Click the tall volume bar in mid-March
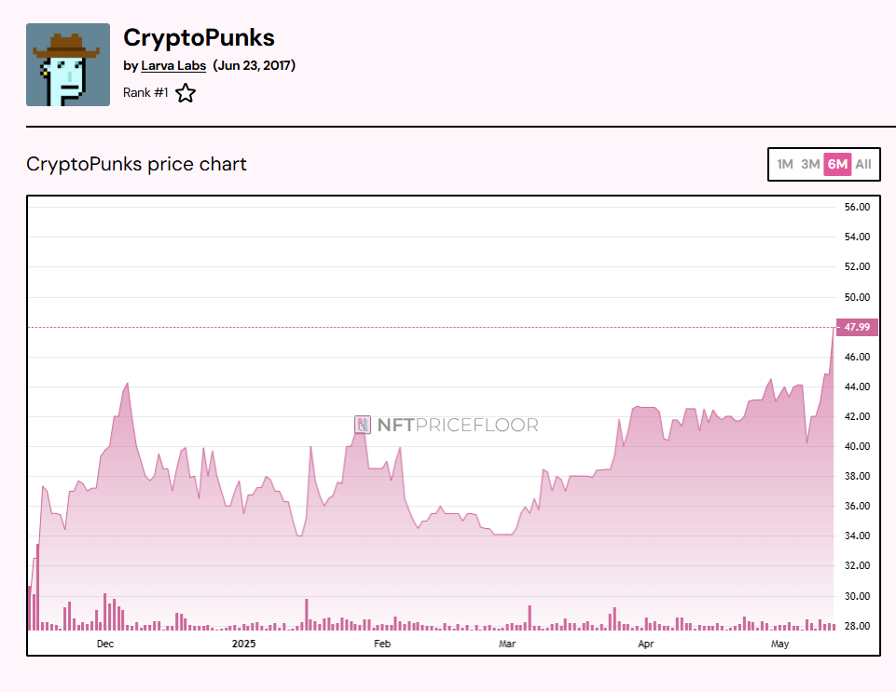The image size is (896, 692). pos(530,617)
